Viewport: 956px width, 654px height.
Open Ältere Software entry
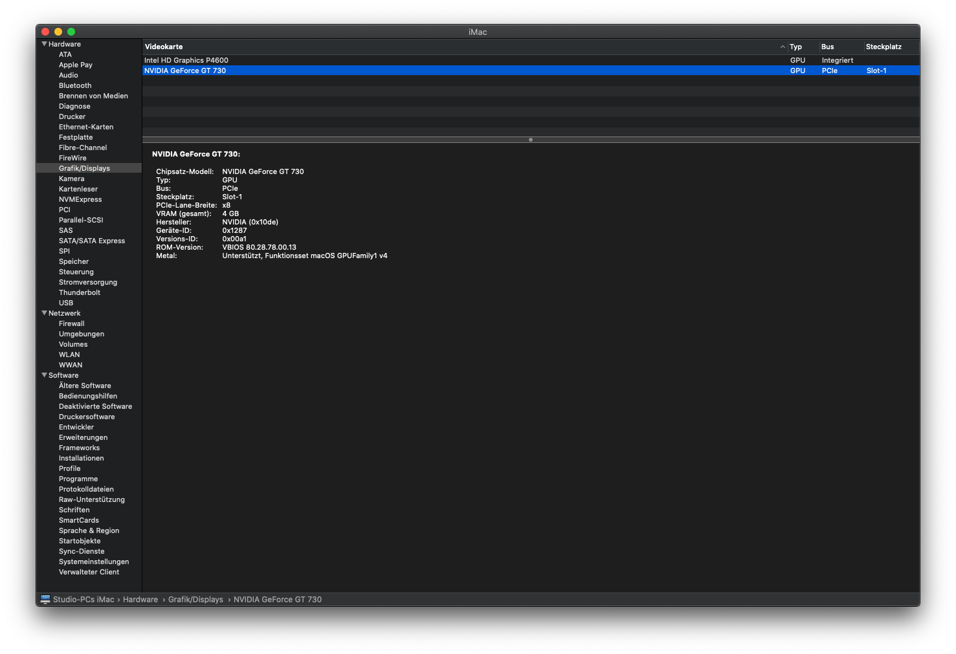point(85,386)
